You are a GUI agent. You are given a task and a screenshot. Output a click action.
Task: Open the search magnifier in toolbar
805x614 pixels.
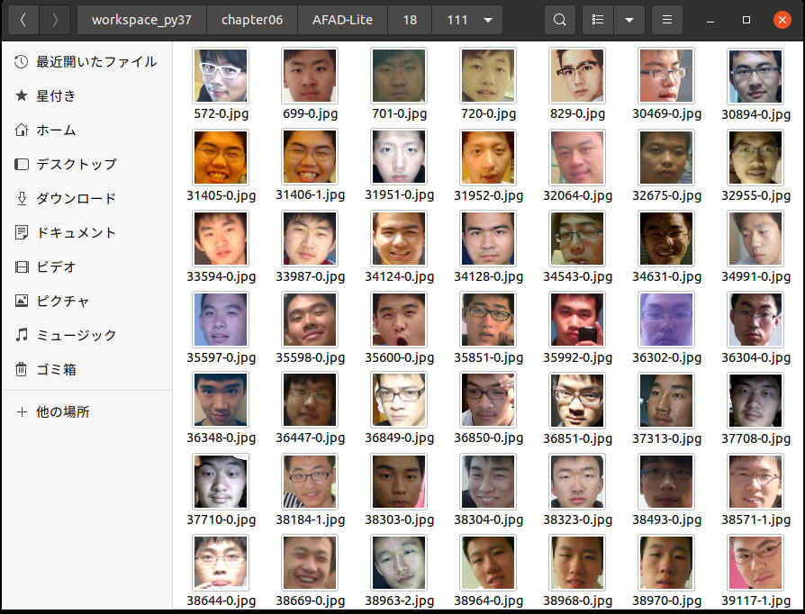[x=559, y=20]
